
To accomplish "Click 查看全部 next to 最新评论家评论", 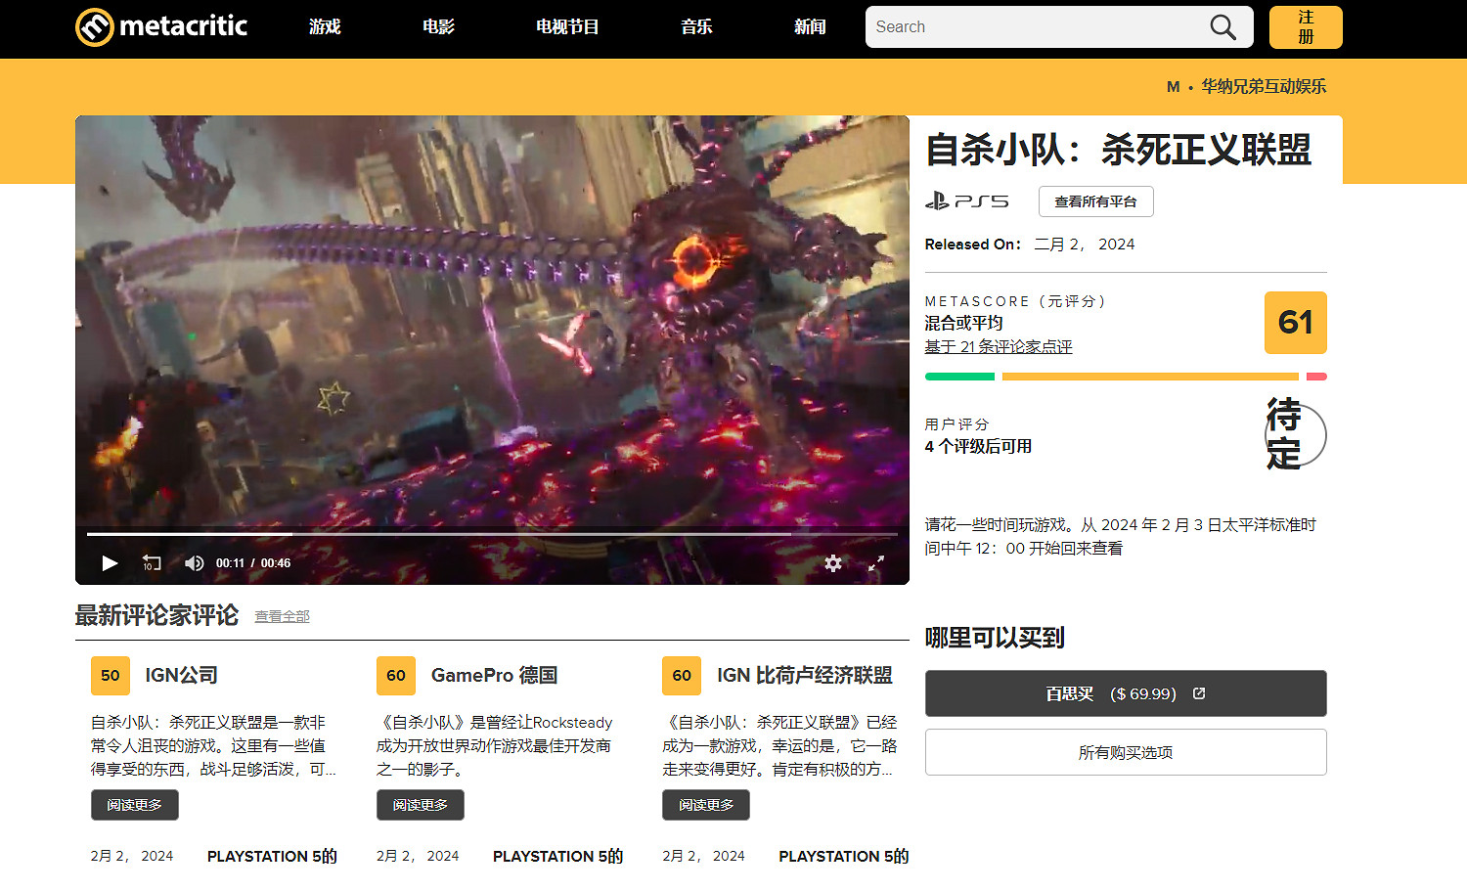I will tap(282, 616).
